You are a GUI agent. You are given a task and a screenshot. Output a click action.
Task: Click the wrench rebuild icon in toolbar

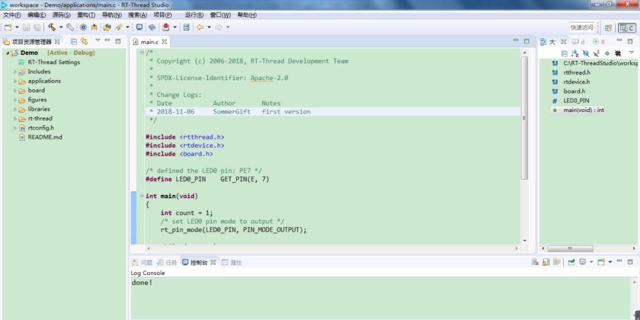click(x=70, y=27)
